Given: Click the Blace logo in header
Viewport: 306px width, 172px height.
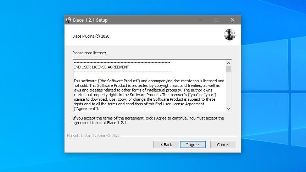Looking at the screenshot, I should pyautogui.click(x=230, y=35).
